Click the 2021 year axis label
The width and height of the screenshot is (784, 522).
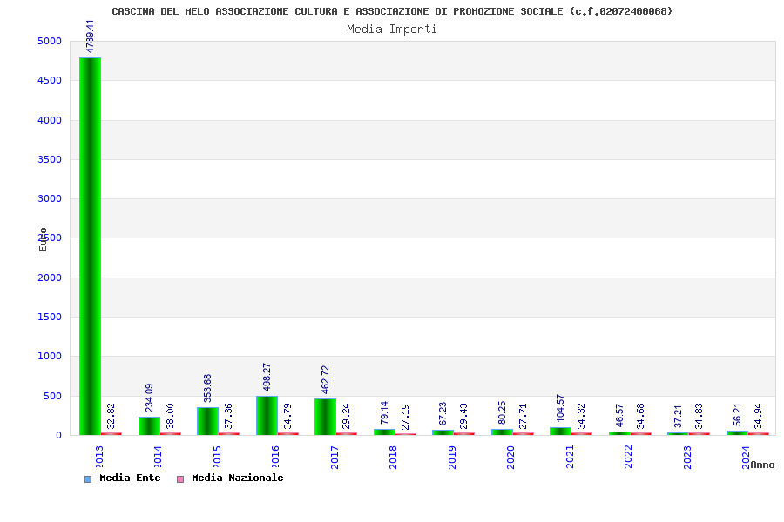570,457
